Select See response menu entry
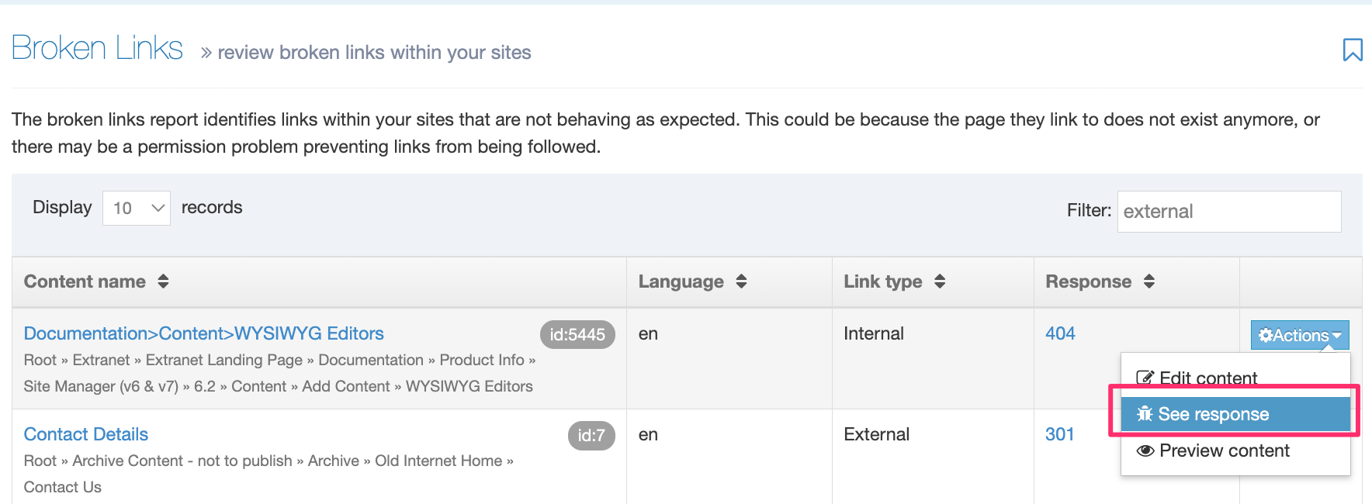This screenshot has height=504, width=1372. tap(1213, 414)
